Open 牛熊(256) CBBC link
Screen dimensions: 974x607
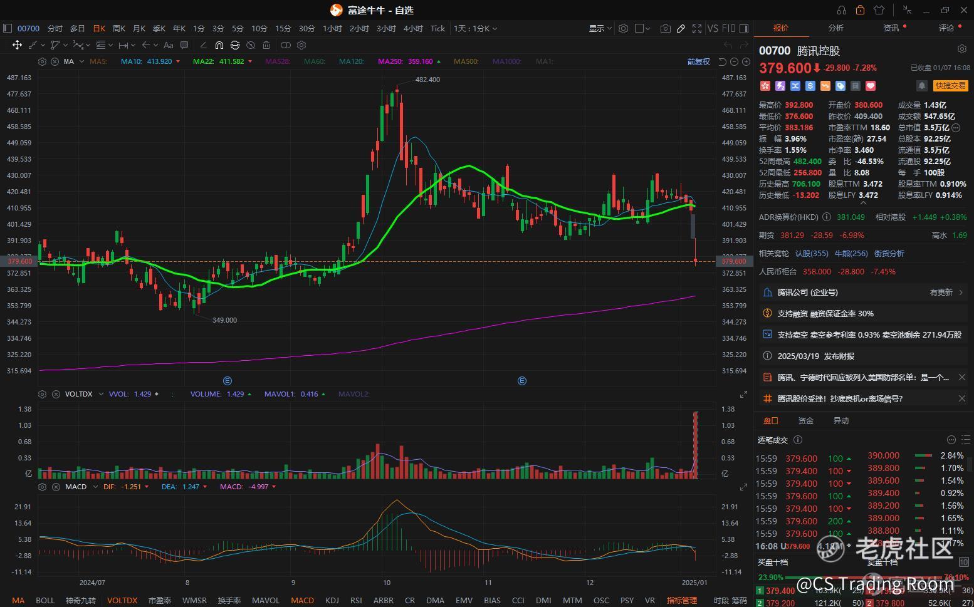(851, 254)
